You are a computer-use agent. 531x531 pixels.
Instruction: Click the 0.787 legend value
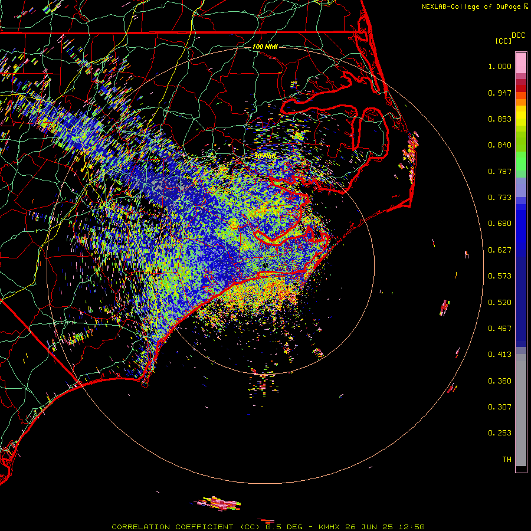[500, 171]
